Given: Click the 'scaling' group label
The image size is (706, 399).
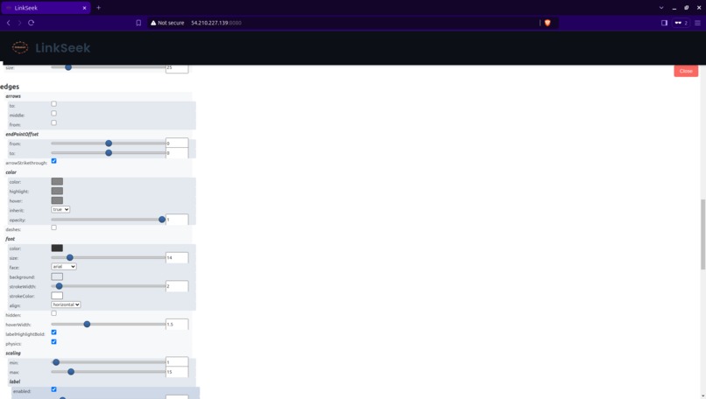Looking at the screenshot, I should pos(13,353).
